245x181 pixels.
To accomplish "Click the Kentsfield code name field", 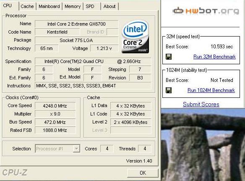I will [x=57, y=32].
